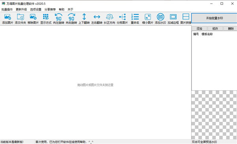Screen dimensions: 237x144
Task: Click the checkered watermark preview area
Action: coord(214,115)
